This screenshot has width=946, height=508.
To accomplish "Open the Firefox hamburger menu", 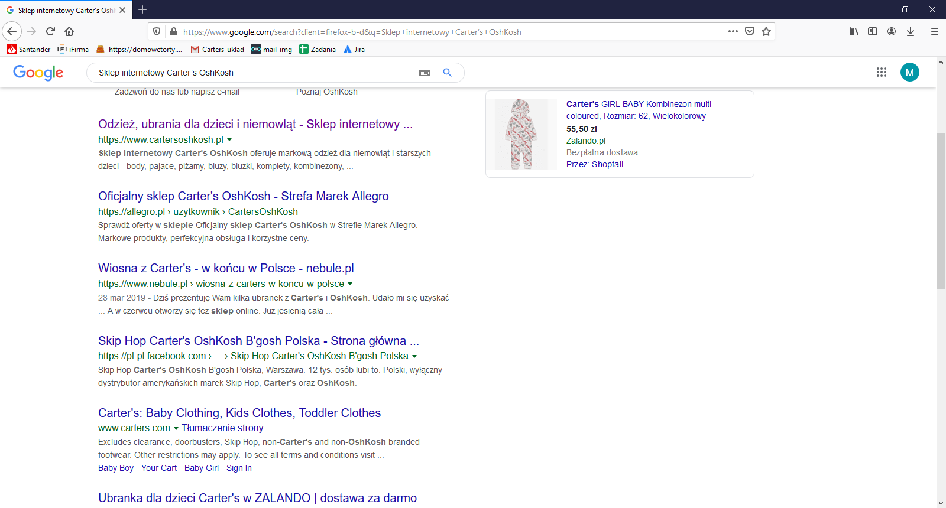I will pos(934,31).
